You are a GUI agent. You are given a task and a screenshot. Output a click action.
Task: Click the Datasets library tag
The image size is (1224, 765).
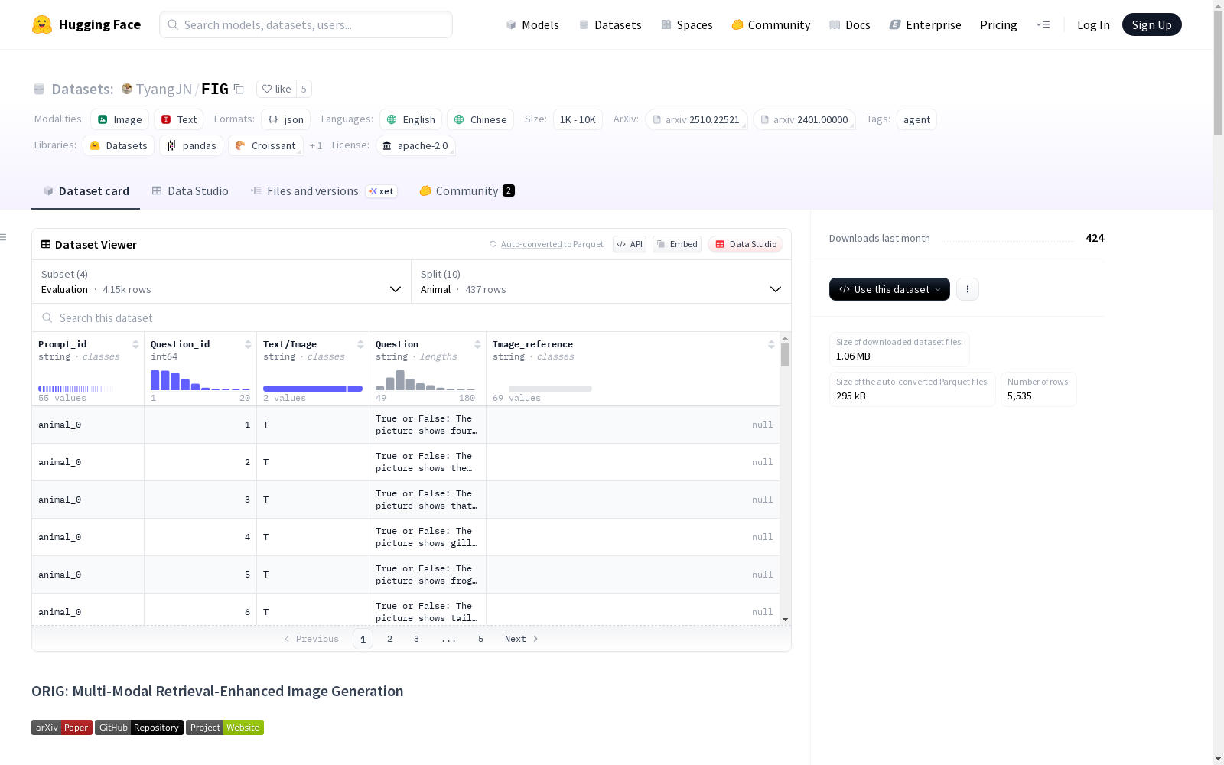point(119,145)
